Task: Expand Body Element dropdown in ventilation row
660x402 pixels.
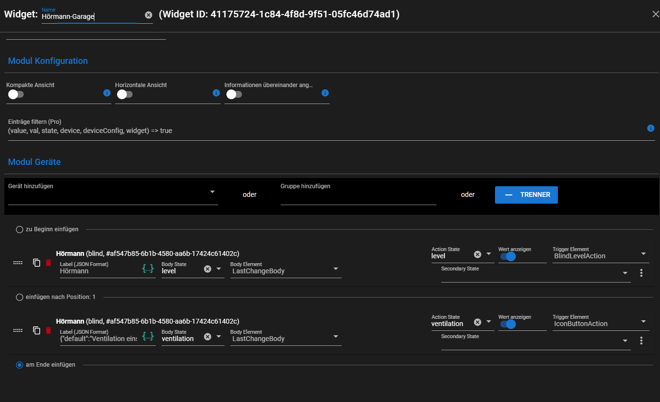Action: pyautogui.click(x=335, y=337)
